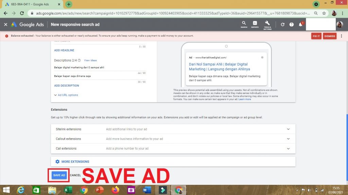Expand the Callout extensions row
The width and height of the screenshot is (348, 195).
coord(288,139)
